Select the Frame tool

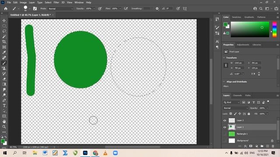point(4,47)
